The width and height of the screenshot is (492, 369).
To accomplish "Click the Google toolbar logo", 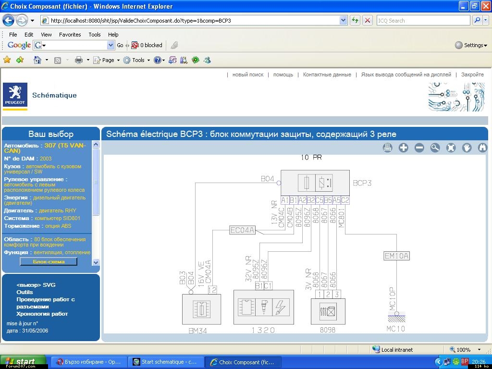I will [19, 45].
